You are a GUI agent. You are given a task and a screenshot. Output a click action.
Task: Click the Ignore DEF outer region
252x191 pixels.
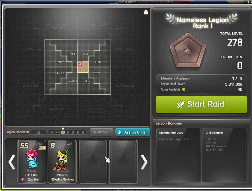tap(31, 86)
